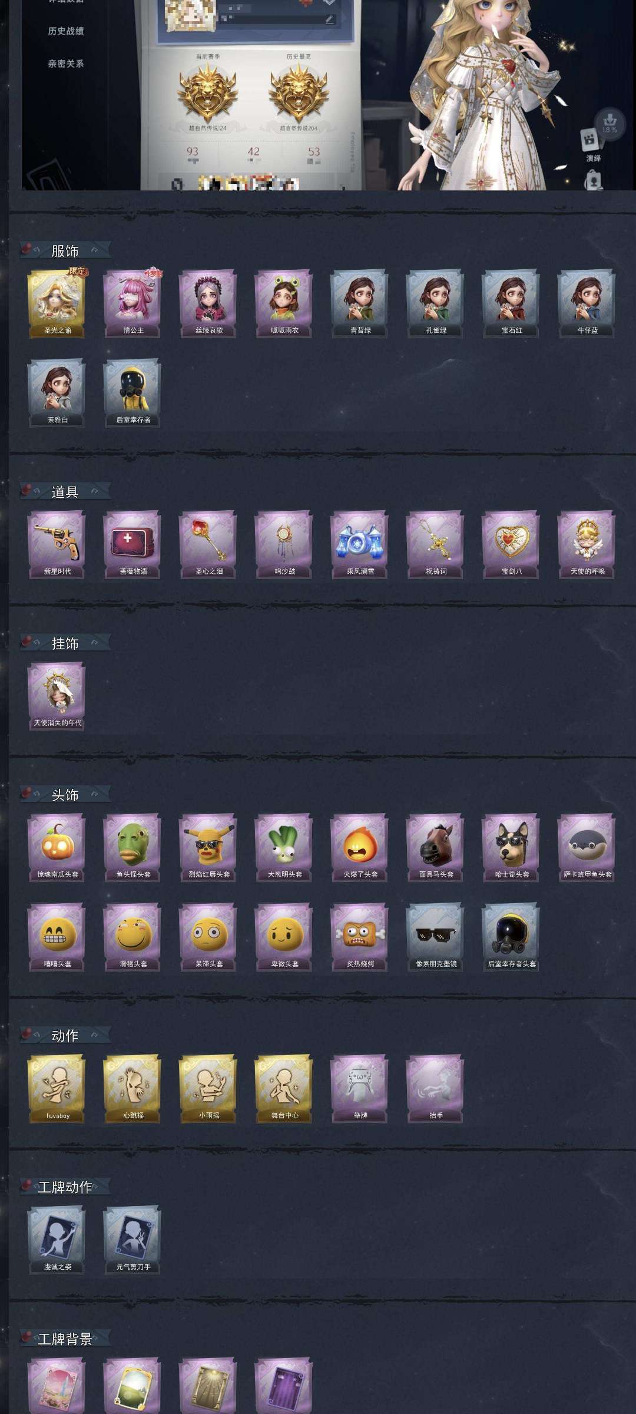Switch to the 亲密关系 sidebar tab
Image resolution: width=636 pixels, height=1414 pixels.
tap(66, 64)
